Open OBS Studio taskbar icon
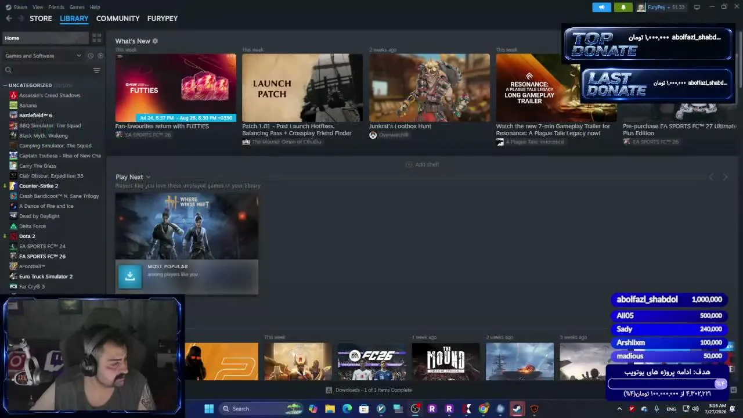Image resolution: width=743 pixels, height=418 pixels. pos(415,409)
